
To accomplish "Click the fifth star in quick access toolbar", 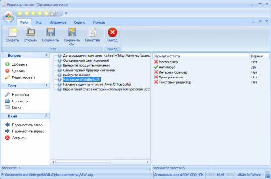I will (46, 13).
